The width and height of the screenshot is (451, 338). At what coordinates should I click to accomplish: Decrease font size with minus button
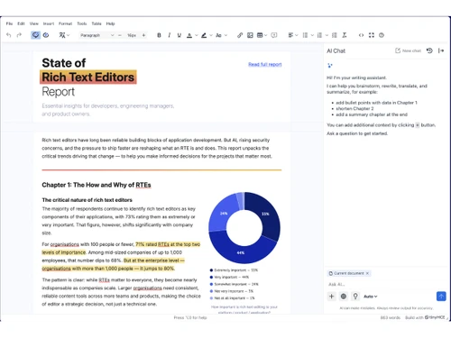pyautogui.click(x=120, y=35)
